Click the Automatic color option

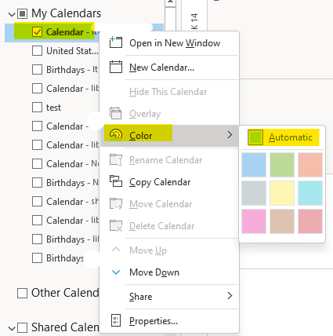[284, 137]
